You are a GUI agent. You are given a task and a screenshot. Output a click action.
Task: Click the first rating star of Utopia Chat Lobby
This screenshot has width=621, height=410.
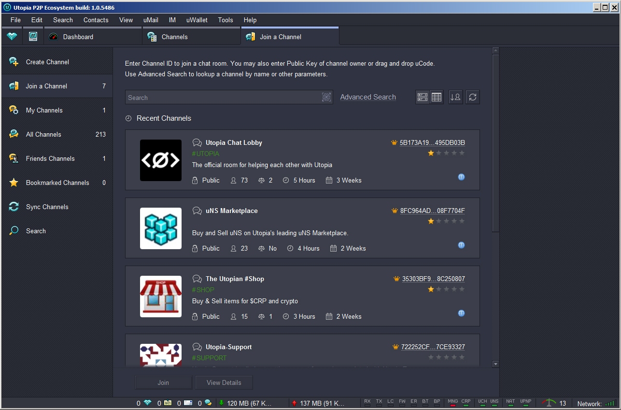431,153
